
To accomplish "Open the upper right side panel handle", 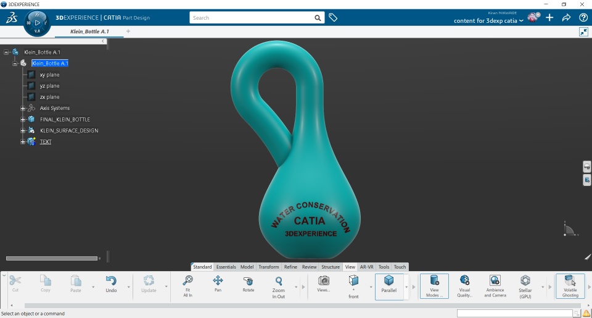I will pos(586,167).
